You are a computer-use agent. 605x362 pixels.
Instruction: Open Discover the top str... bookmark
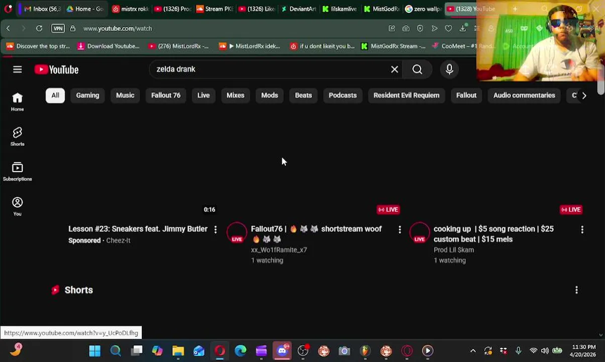[38, 46]
